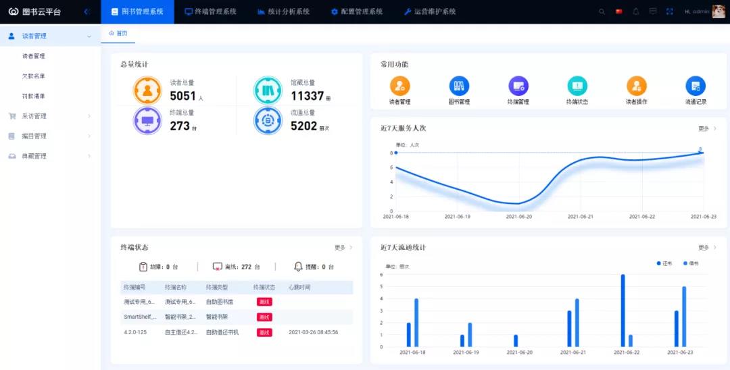
Task: Open the 统计分析系统 top tab
Action: point(283,11)
